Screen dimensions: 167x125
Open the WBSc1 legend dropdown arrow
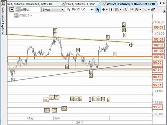pyautogui.click(x=31, y=15)
